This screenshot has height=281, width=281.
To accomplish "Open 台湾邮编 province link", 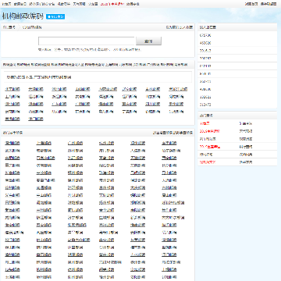I will (x=176, y=112).
